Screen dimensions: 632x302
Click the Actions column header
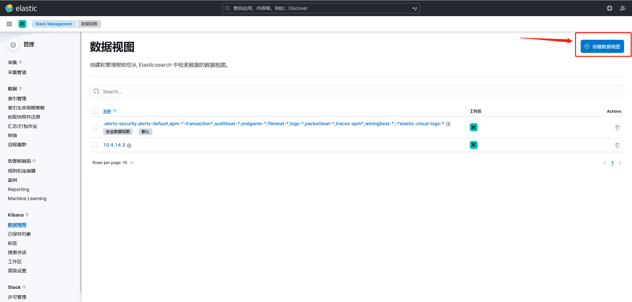pos(614,111)
